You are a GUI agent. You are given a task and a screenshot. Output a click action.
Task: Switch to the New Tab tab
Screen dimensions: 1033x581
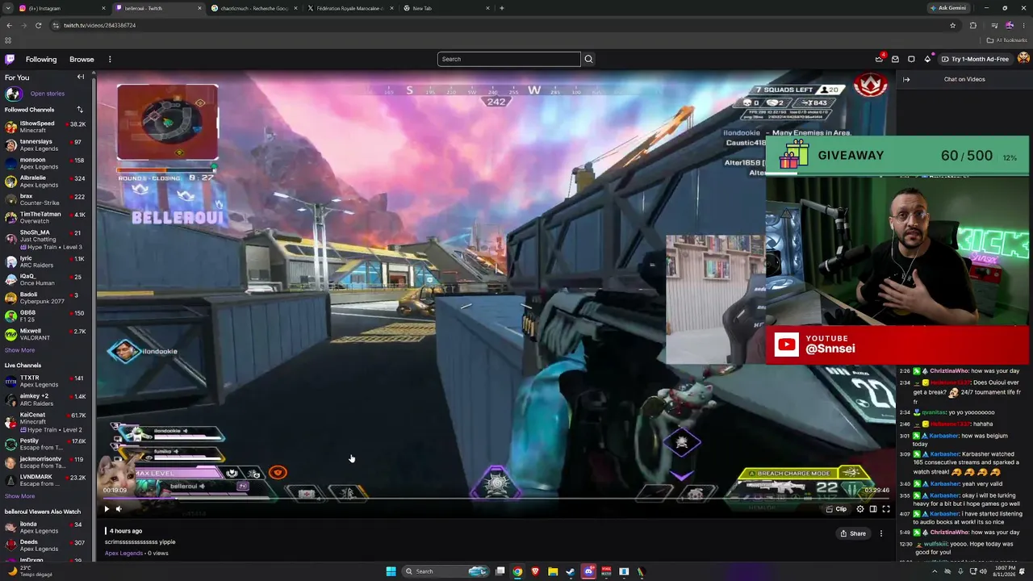click(446, 8)
